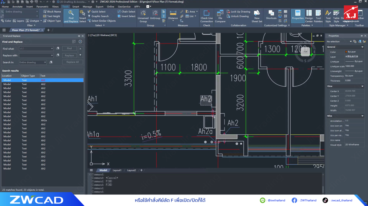Select the Ah2a search result row
The image size is (368, 206).
pyautogui.click(x=43, y=120)
